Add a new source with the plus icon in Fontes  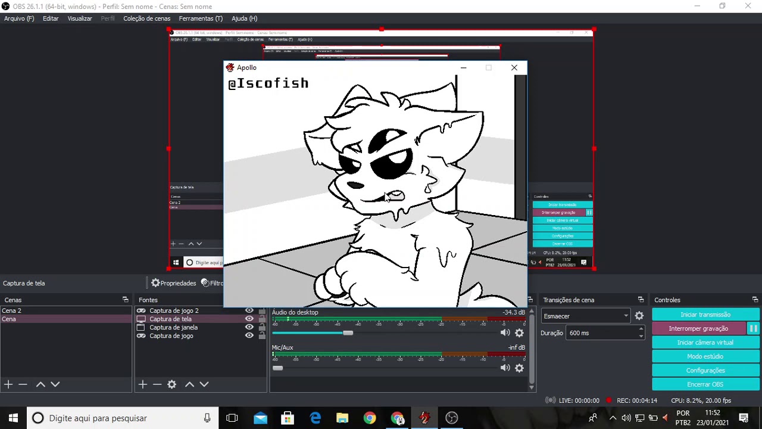[x=143, y=384]
